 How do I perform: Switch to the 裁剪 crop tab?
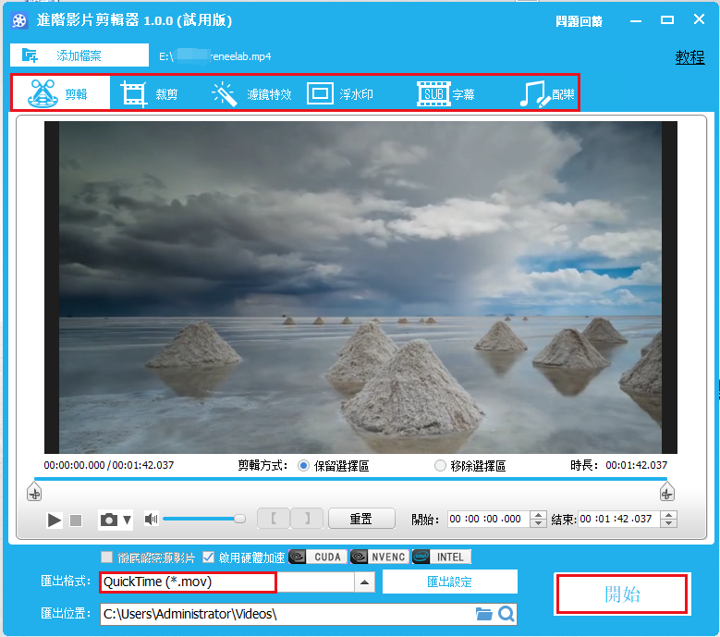[150, 93]
